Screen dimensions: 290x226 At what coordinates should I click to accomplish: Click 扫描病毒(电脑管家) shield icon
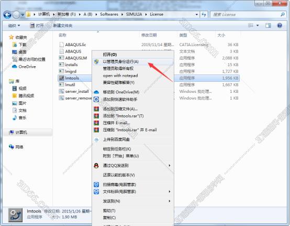96,185
